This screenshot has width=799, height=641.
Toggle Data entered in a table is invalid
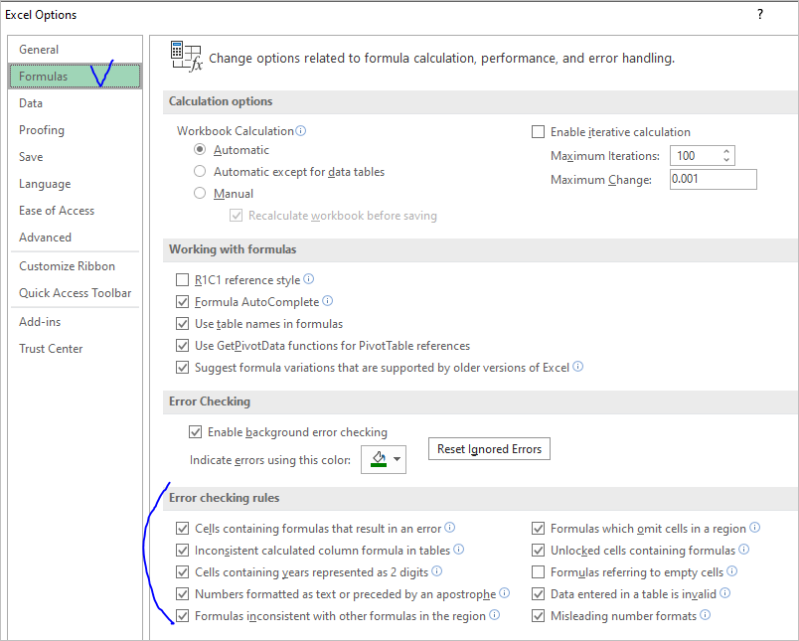(538, 594)
